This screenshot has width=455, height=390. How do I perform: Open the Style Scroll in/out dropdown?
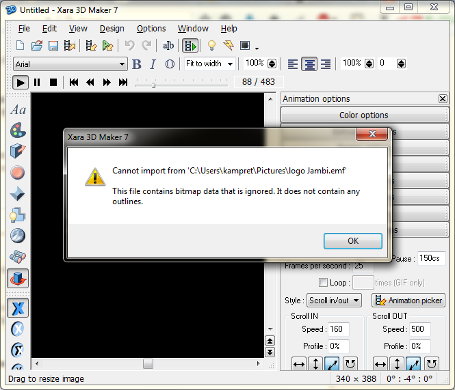tap(335, 301)
